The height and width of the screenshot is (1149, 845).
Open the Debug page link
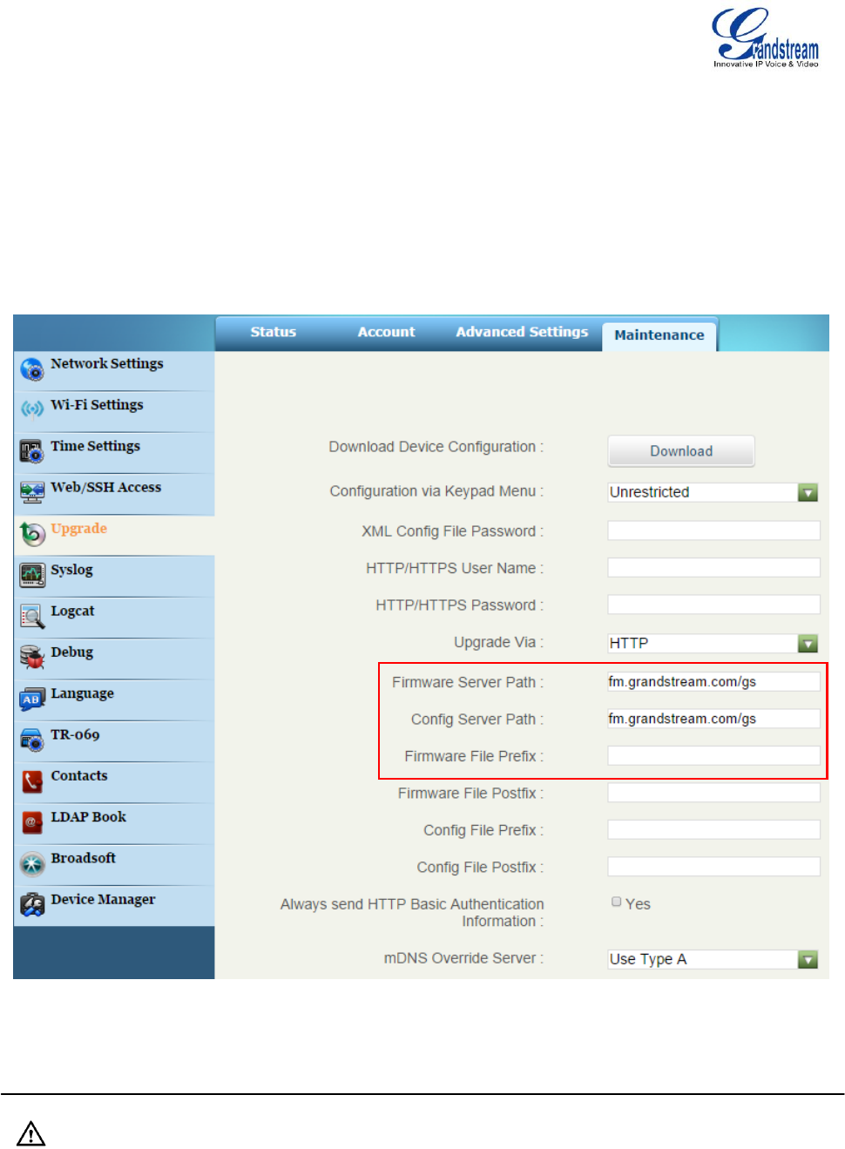click(x=71, y=652)
